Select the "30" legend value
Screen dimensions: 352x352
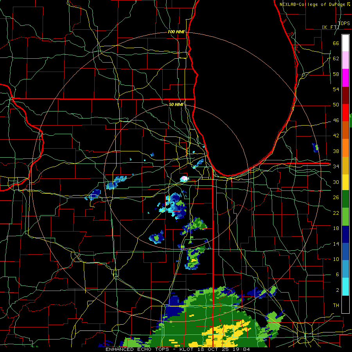[336, 182]
